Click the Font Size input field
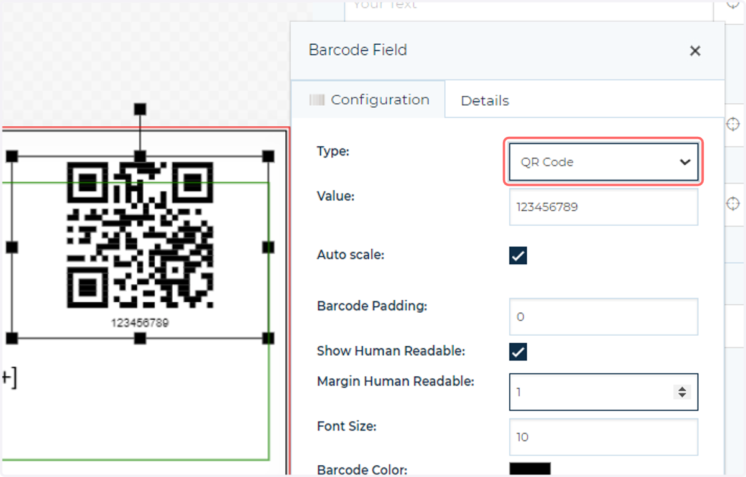This screenshot has width=746, height=477. click(603, 437)
